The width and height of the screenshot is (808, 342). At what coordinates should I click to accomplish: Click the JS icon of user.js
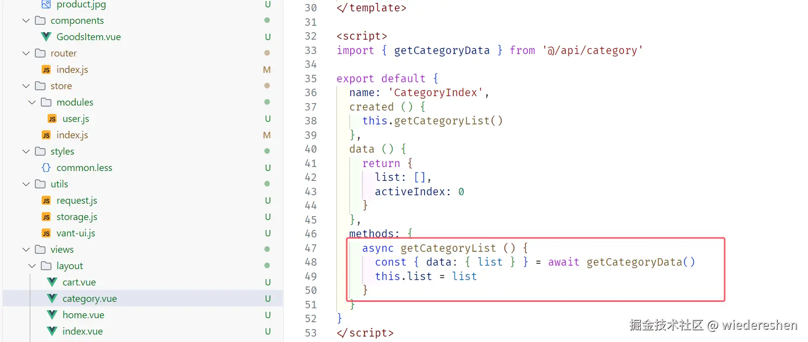coord(52,119)
